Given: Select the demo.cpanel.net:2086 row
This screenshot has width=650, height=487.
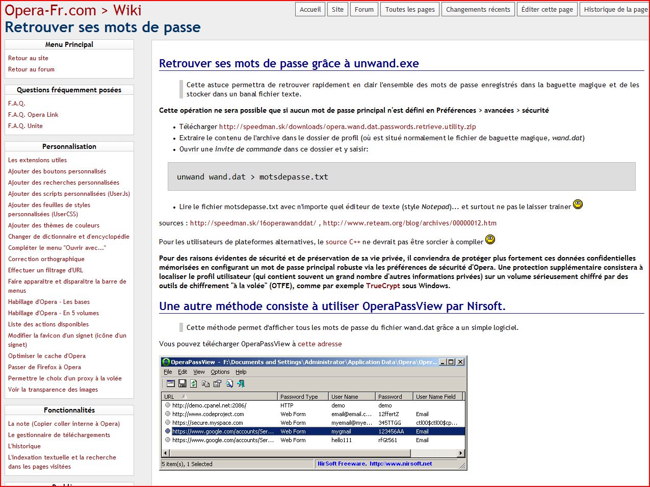Looking at the screenshot, I should (x=209, y=405).
